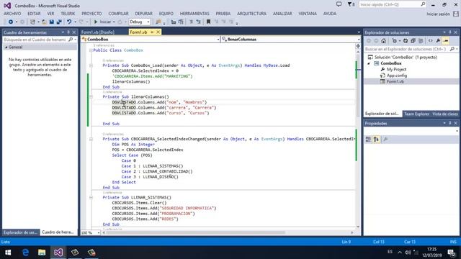This screenshot has width=461, height=259.
Task: Toggle auto-hide pin on Cuadro de herramientas panel
Action: (68, 32)
